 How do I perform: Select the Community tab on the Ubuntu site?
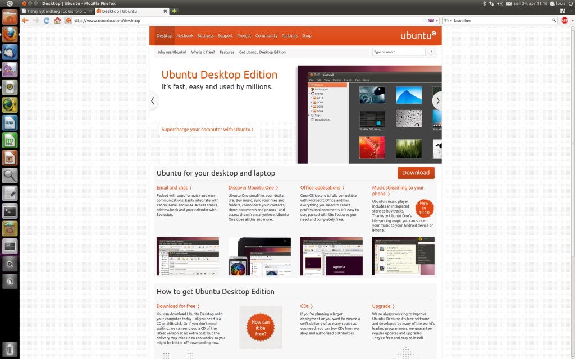pyautogui.click(x=266, y=35)
